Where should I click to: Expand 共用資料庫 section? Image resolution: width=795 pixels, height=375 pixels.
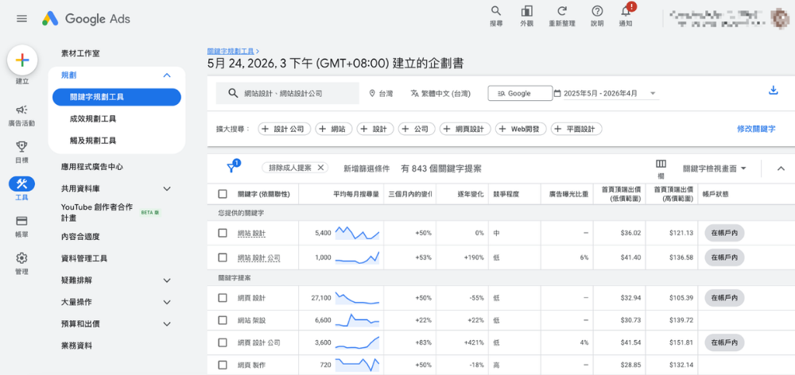tap(167, 188)
